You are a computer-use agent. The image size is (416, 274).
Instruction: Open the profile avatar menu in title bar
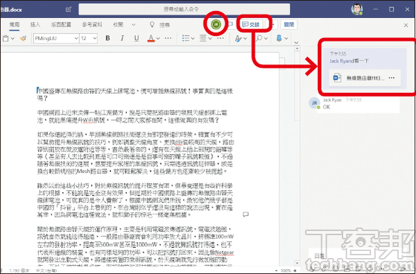point(356,9)
